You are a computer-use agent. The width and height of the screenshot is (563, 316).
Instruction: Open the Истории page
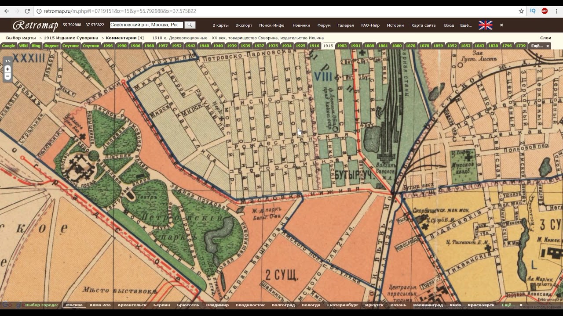395,25
